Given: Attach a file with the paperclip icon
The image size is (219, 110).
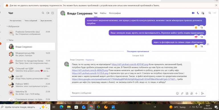Looking at the screenshot, I should 182,94.
